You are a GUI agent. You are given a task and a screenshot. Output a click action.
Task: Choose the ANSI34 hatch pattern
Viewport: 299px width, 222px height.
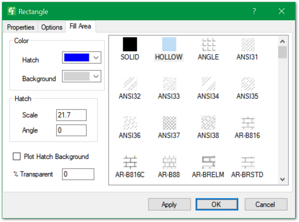click(x=208, y=88)
